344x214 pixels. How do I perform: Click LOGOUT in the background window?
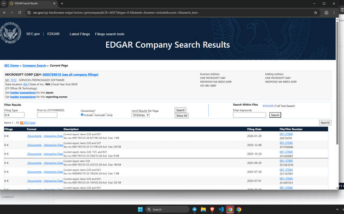(8, 197)
